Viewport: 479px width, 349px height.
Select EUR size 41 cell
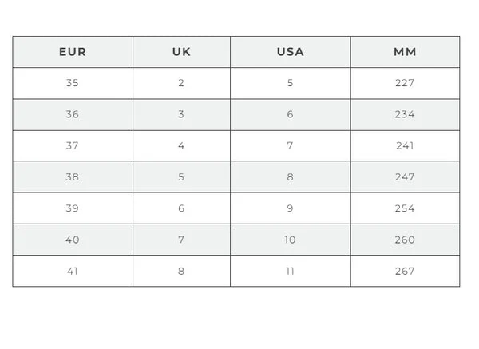73,271
